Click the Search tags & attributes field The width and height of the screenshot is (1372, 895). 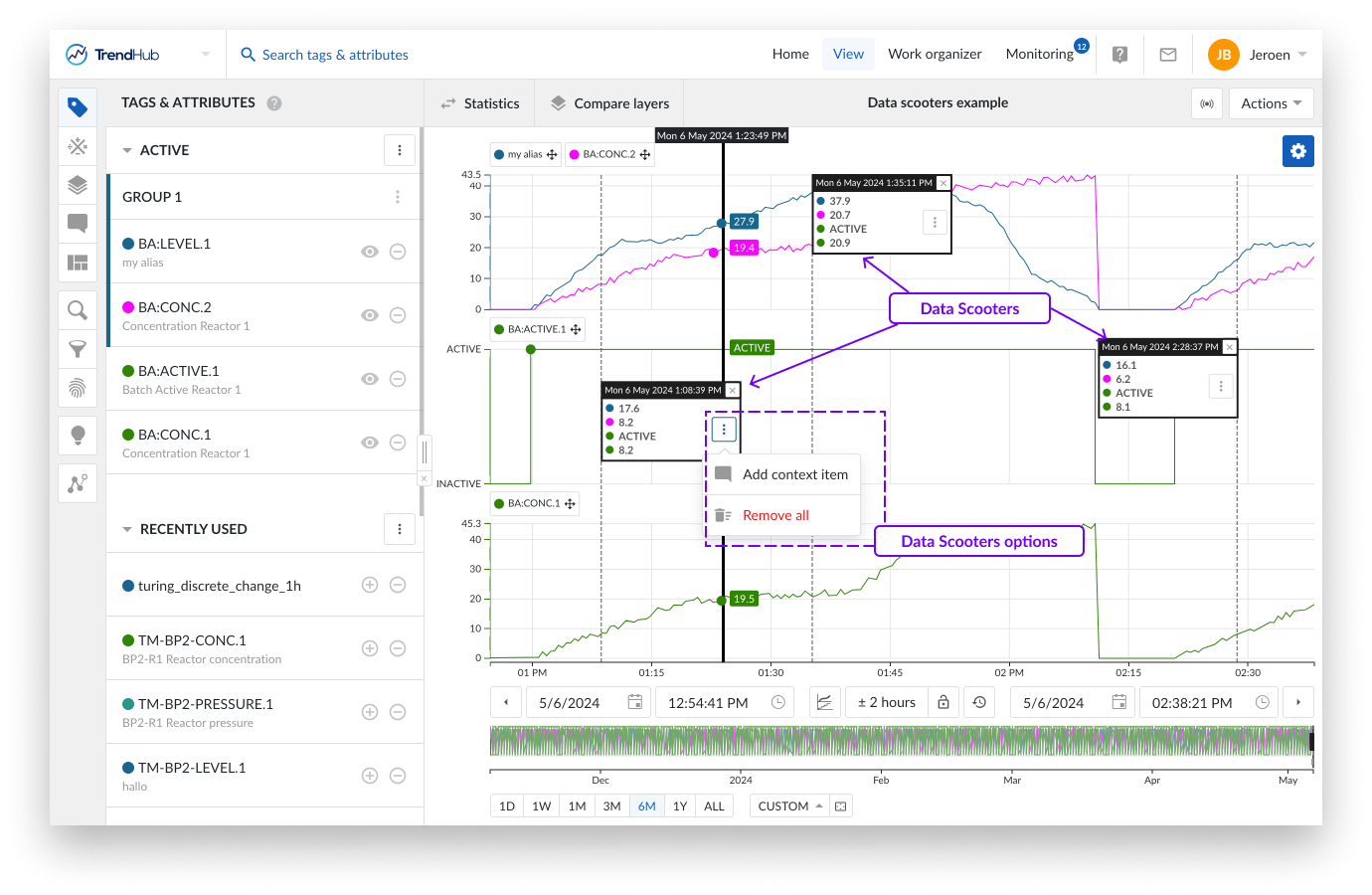point(335,55)
